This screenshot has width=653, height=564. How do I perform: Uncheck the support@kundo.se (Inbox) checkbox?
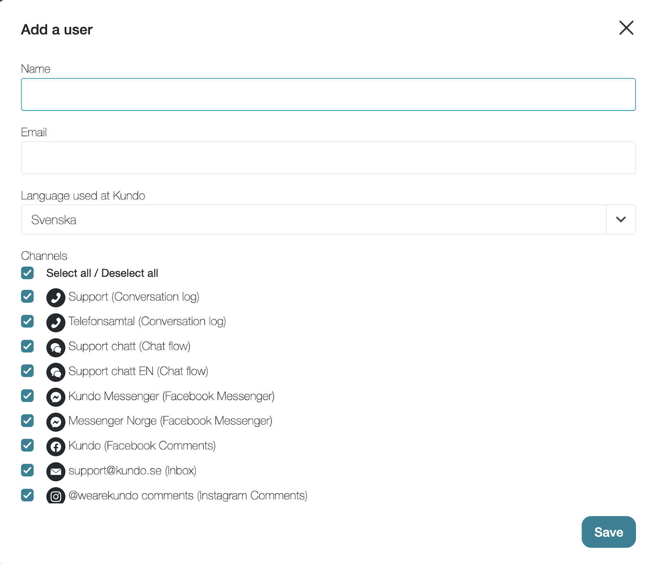27,470
